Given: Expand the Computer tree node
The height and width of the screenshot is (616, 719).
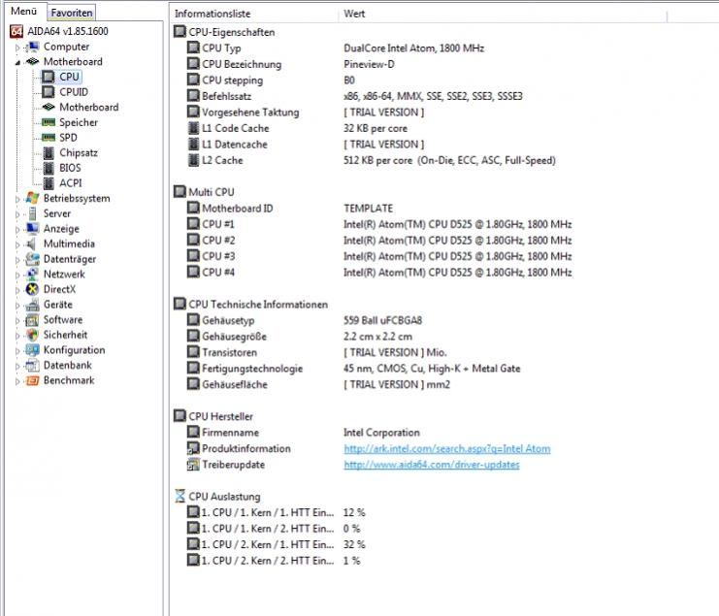Looking at the screenshot, I should click(17, 48).
